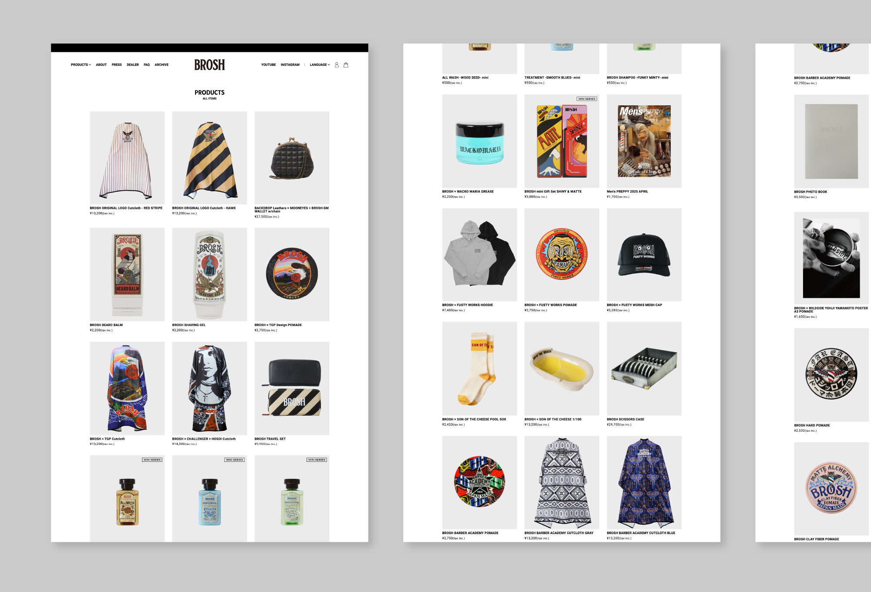Open the FUSTY WORKS MESH CAP image
The width and height of the screenshot is (871, 592).
click(x=644, y=255)
